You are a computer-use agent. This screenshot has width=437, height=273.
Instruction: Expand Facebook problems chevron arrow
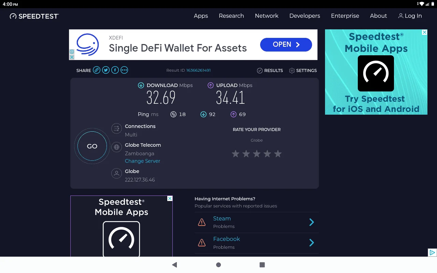coord(311,243)
